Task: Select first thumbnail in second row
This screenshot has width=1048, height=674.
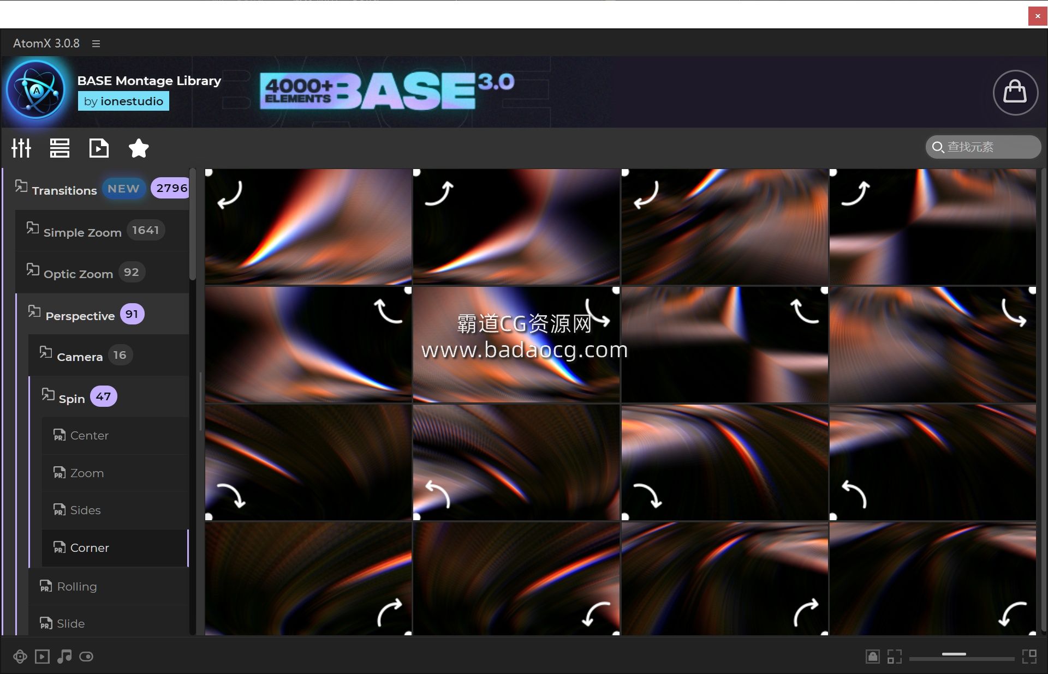Action: coord(308,345)
